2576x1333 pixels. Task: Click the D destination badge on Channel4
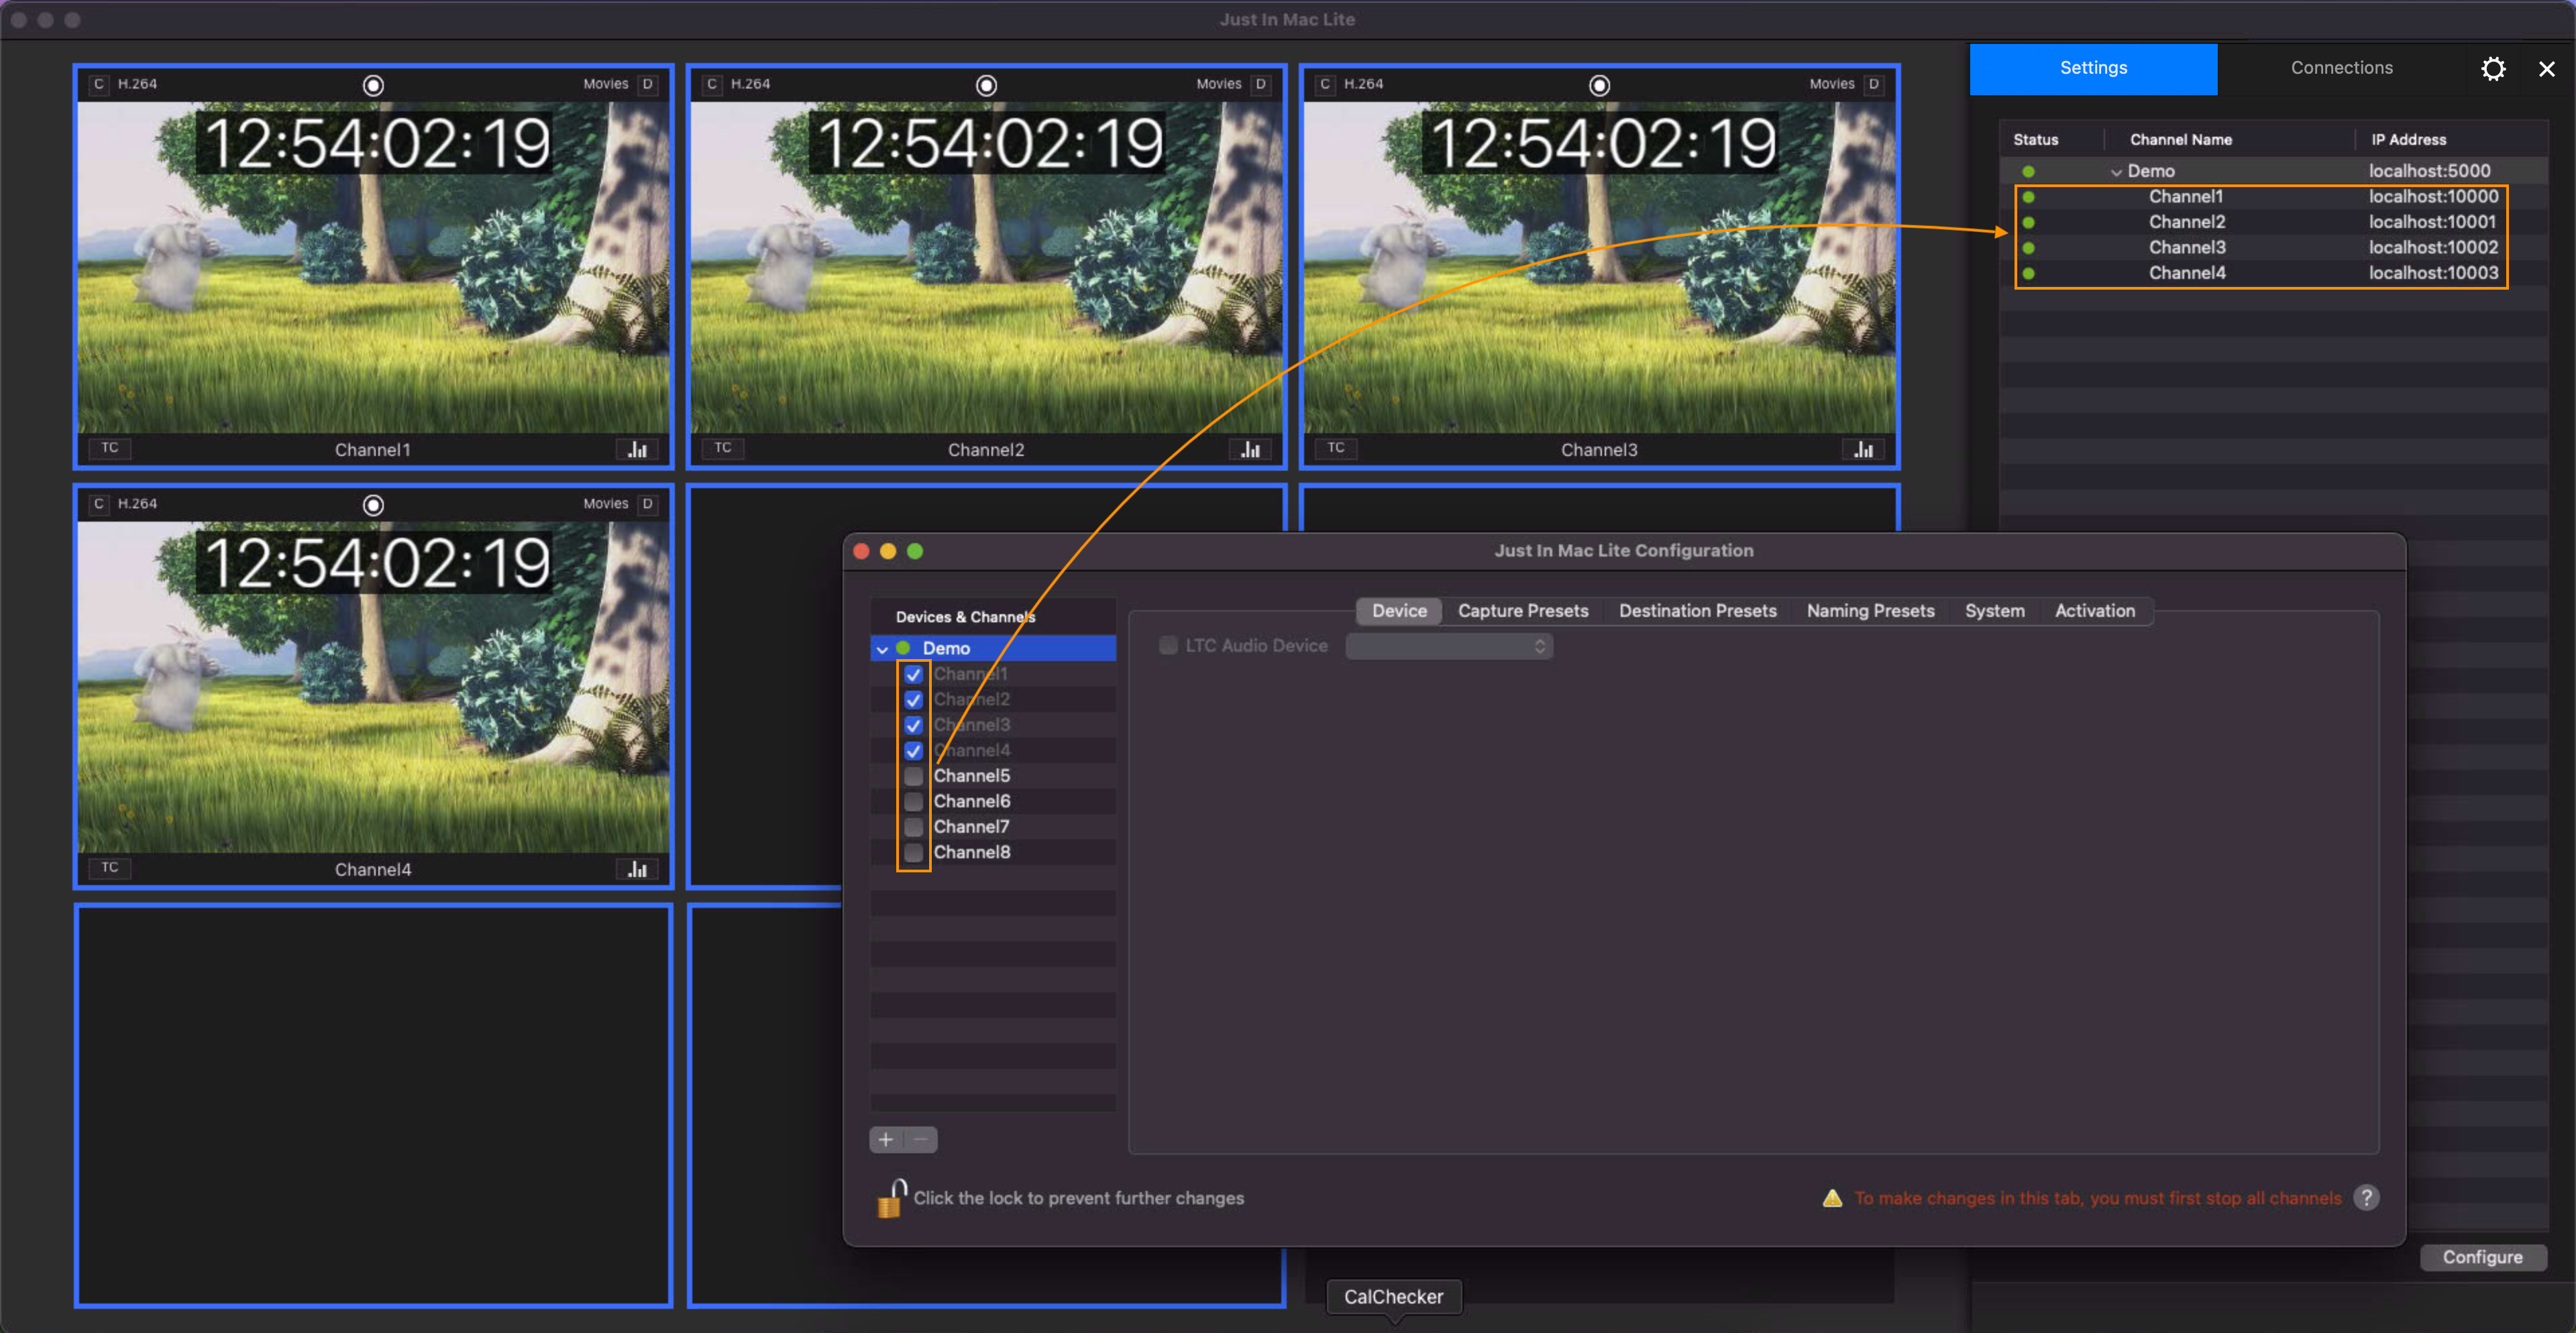[x=648, y=504]
